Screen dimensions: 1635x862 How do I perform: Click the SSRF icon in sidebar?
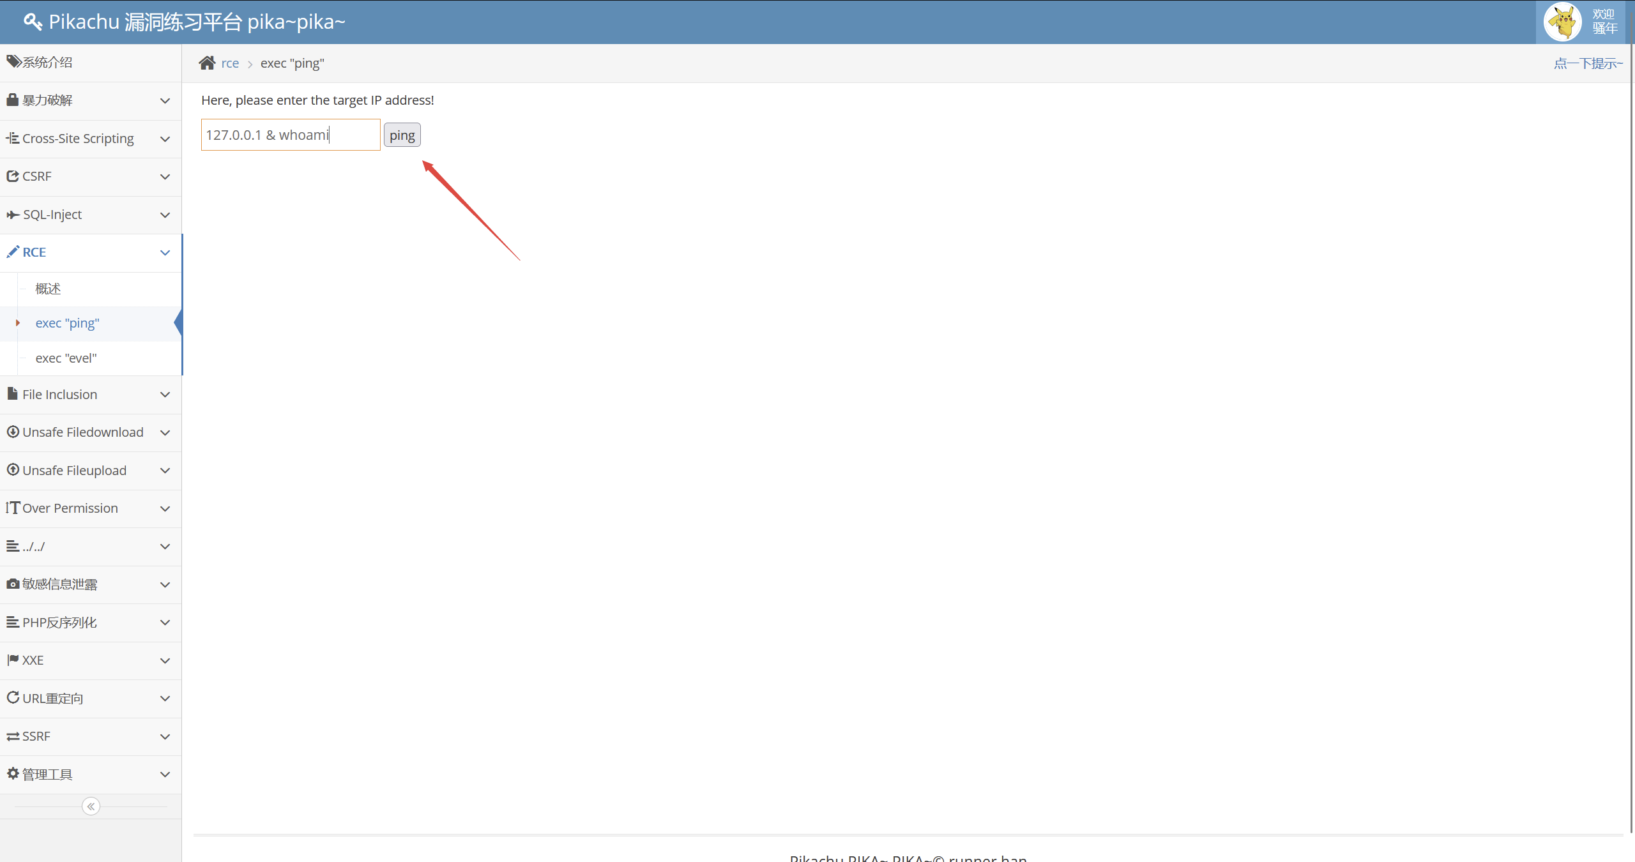(x=12, y=736)
